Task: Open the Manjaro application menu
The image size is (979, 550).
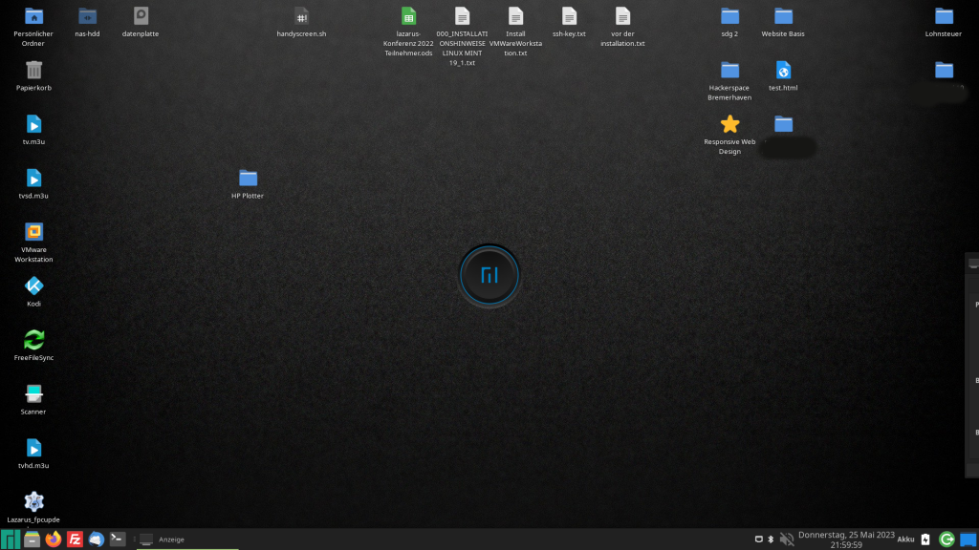Action: pos(11,539)
